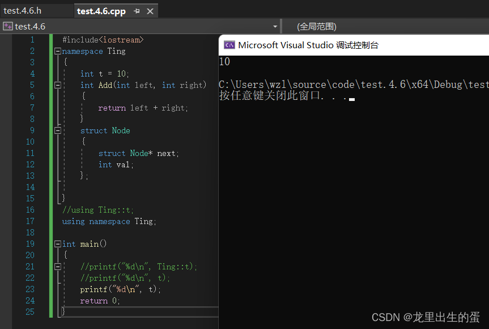The width and height of the screenshot is (489, 329).
Task: Click 'struct Node* next;' line
Action: point(139,153)
